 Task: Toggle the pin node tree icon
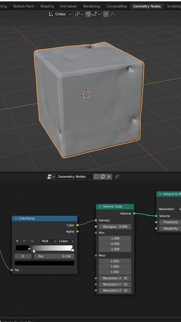click(x=117, y=177)
